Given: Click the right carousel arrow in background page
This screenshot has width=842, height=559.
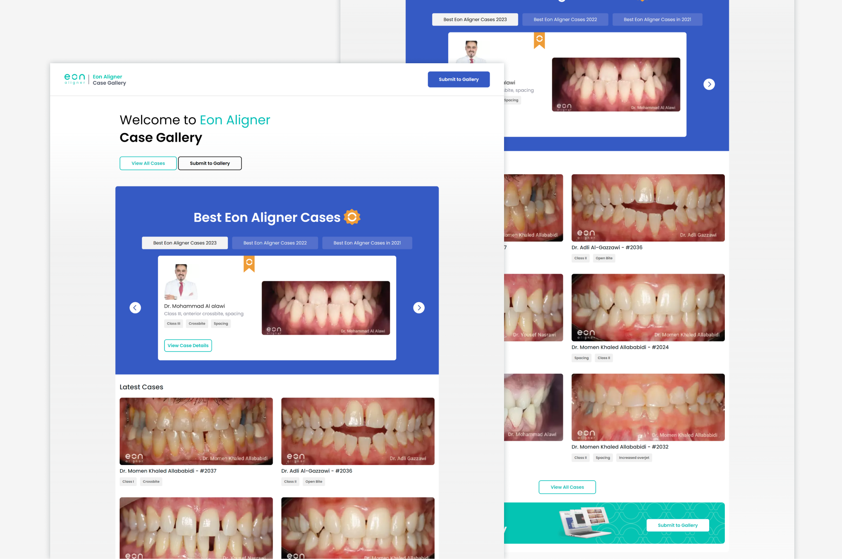Looking at the screenshot, I should click(x=709, y=84).
